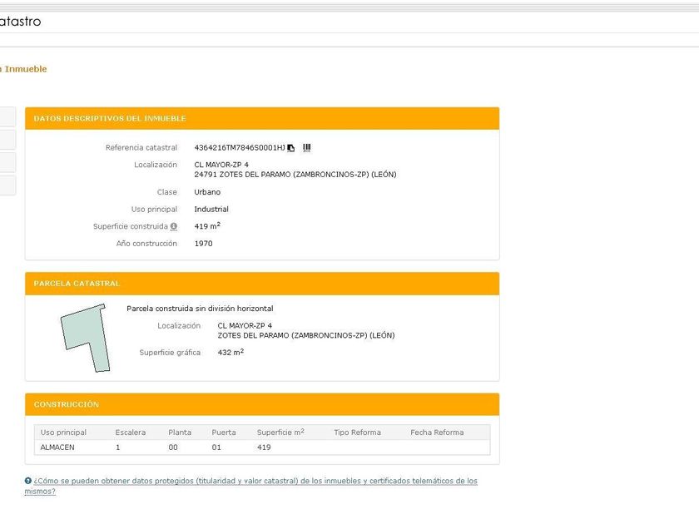The height and width of the screenshot is (524, 699).
Task: Click the Referencia catastral label
Action: point(141,147)
